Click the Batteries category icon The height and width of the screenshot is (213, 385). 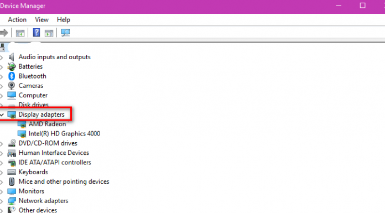coord(12,66)
